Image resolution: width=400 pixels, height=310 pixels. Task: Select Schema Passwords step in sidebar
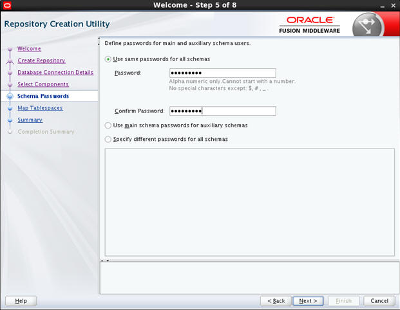coord(43,96)
